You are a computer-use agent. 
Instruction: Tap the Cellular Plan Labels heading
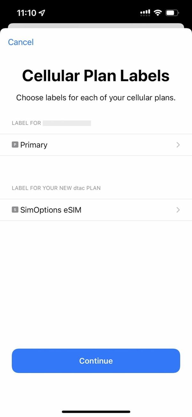(96, 75)
